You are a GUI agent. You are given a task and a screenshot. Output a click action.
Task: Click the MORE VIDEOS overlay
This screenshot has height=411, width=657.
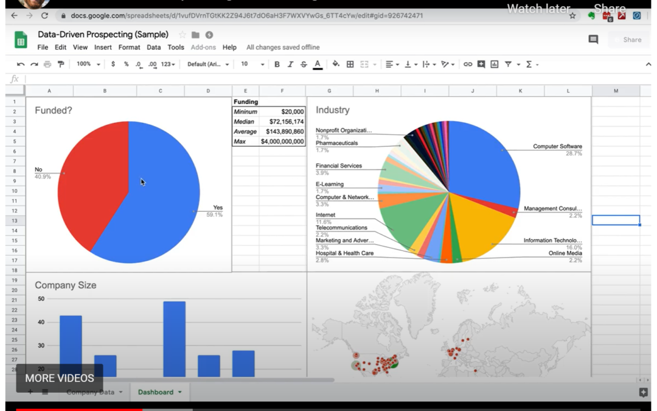pyautogui.click(x=60, y=378)
